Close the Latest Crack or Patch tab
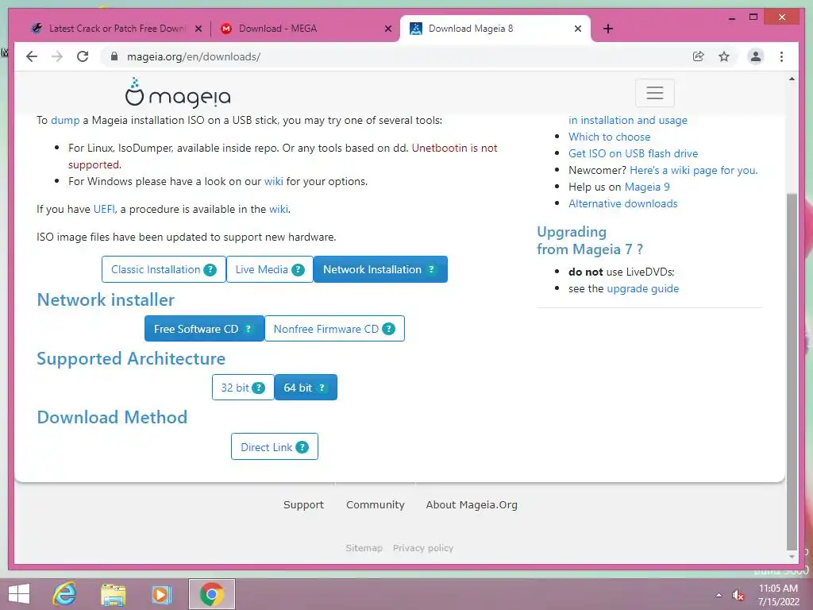This screenshot has width=813, height=610. tap(198, 29)
